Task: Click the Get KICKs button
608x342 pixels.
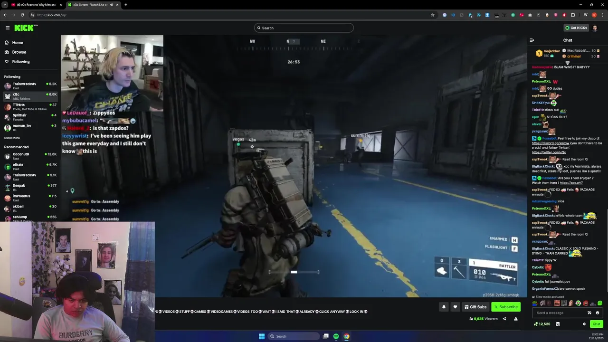Action: coord(576,28)
